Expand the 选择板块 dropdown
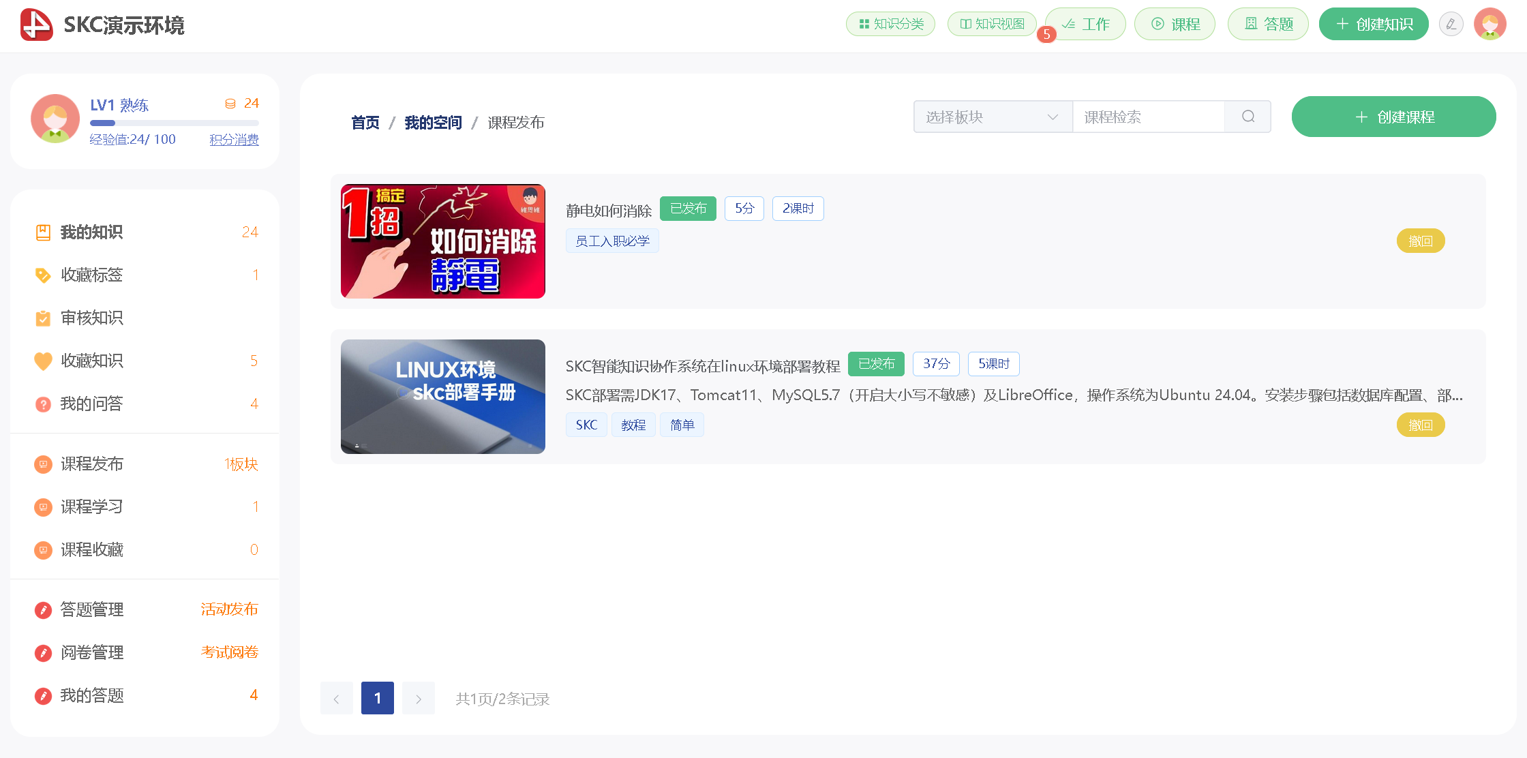 tap(992, 117)
